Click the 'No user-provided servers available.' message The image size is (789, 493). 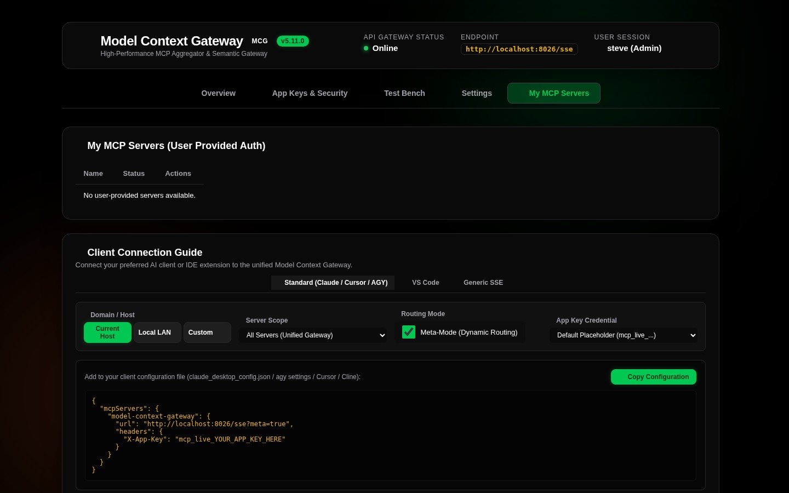(140, 196)
